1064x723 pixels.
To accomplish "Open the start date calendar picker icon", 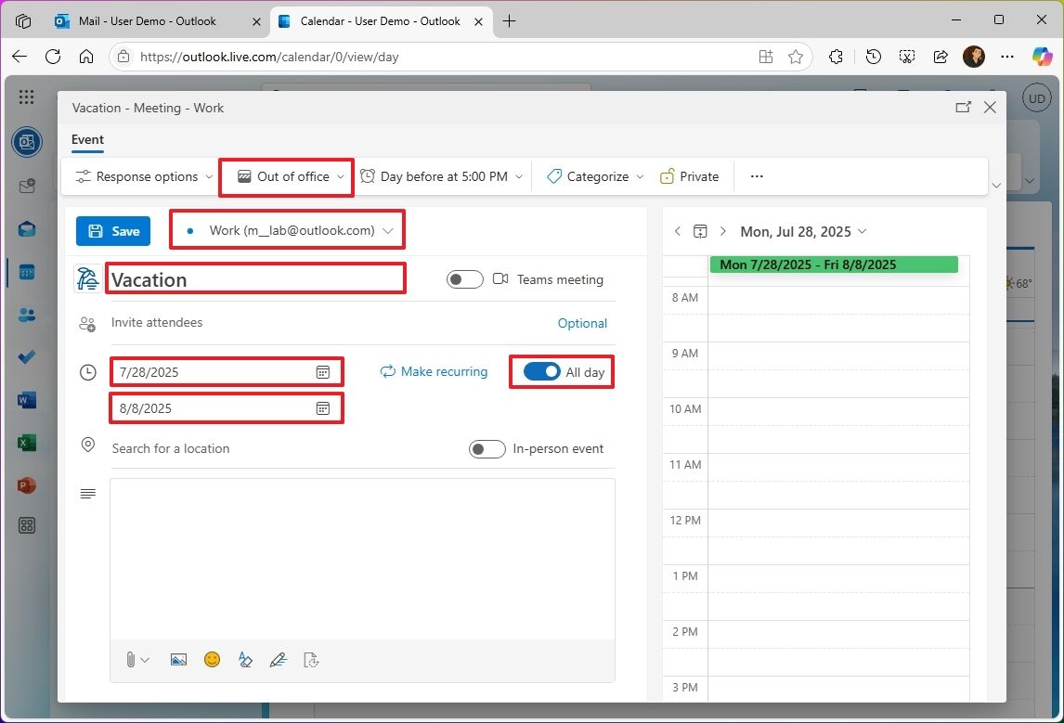I will coord(322,372).
